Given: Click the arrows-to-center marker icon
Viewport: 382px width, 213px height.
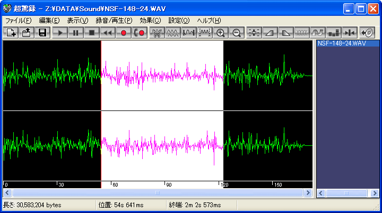Looking at the screenshot, I should (x=350, y=33).
